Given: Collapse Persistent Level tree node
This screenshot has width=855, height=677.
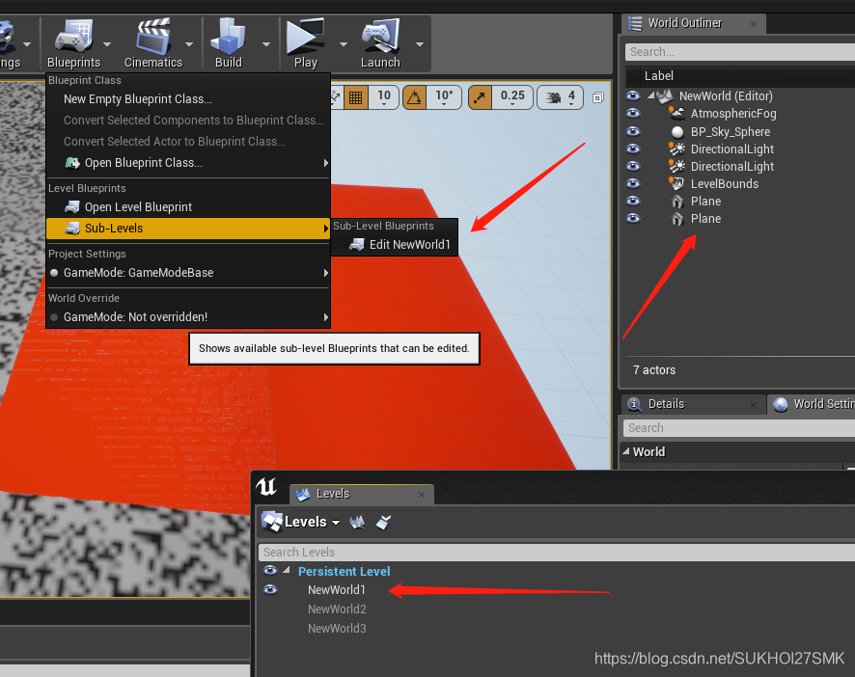Looking at the screenshot, I should (x=287, y=570).
